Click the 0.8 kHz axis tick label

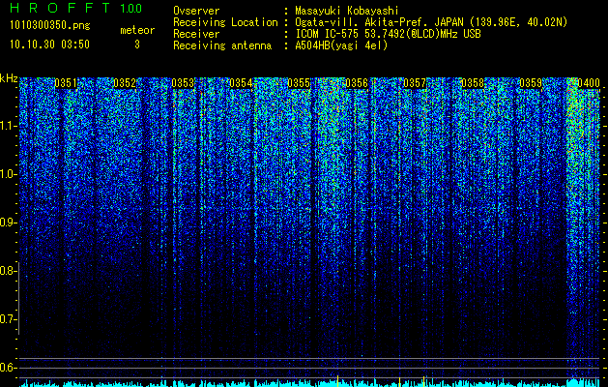coord(8,271)
